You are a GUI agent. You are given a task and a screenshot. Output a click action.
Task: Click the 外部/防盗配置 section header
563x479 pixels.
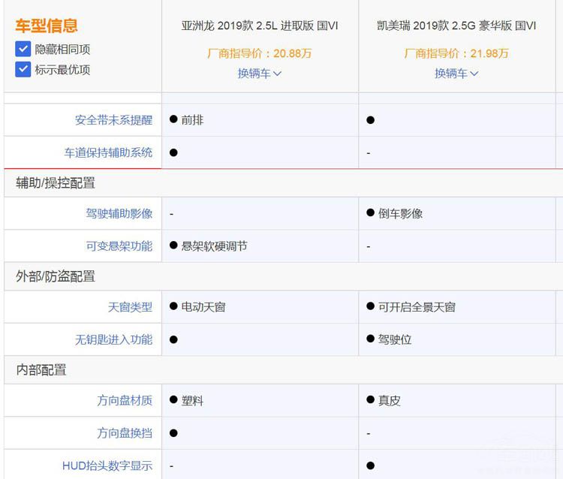coord(56,276)
